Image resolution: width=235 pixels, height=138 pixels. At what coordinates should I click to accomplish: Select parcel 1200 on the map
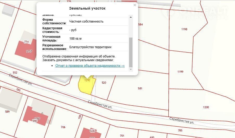pyautogui.click(x=206, y=107)
